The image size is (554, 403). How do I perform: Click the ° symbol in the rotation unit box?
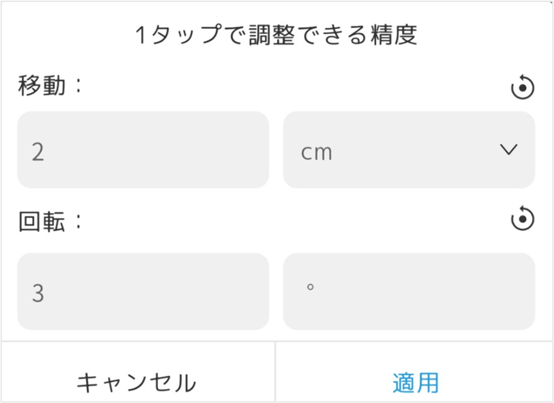pos(310,287)
